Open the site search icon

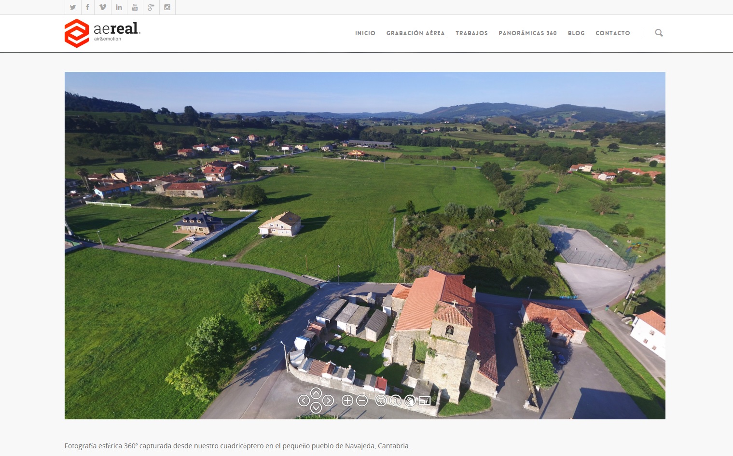(x=659, y=33)
